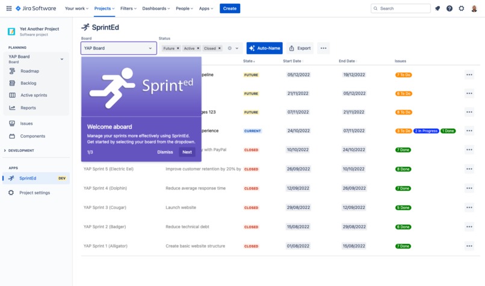This screenshot has width=485, height=286.
Task: Expand the Status filter dropdown arrow
Action: pyautogui.click(x=237, y=48)
